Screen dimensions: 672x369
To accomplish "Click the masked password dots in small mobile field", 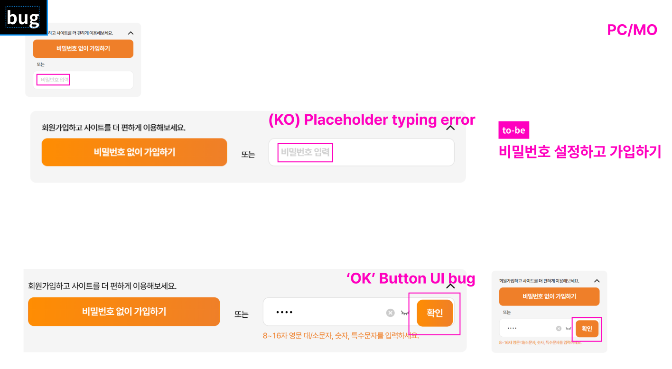I will 512,328.
